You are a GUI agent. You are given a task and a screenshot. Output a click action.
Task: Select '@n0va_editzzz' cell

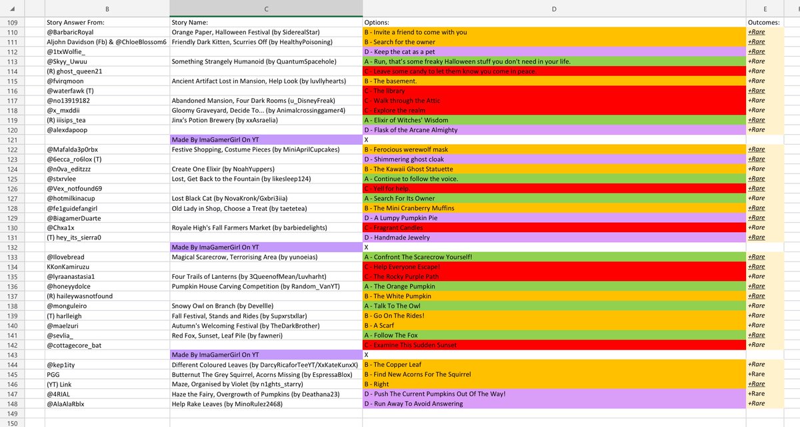pyautogui.click(x=107, y=169)
